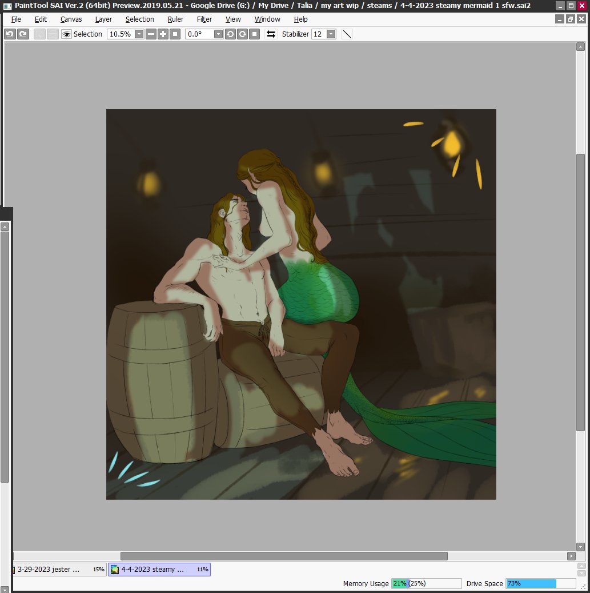The image size is (590, 593).
Task: Open the Help menu
Action: tap(300, 19)
